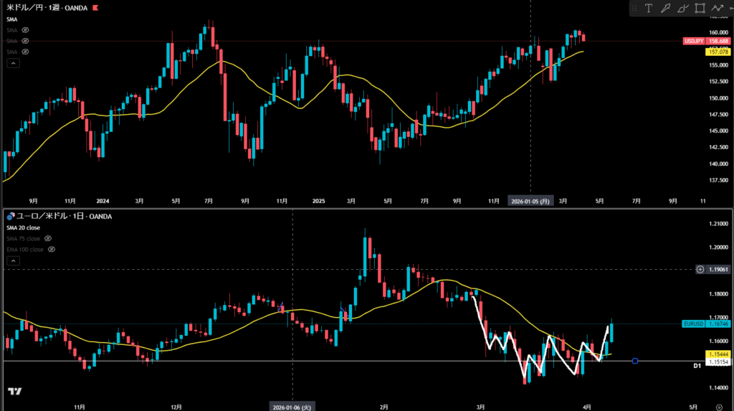Collapse the EURUSD chart indicator legend
This screenshot has width=734, height=411.
[12, 262]
